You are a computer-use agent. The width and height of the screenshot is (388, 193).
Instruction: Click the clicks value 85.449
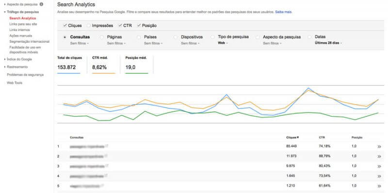[291, 146]
